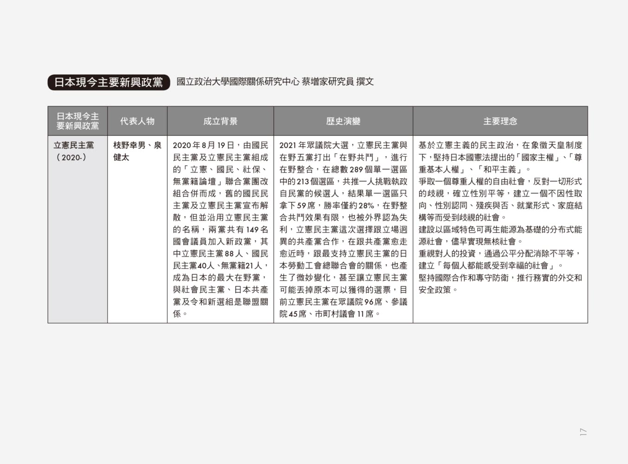Click line 院45席、市町村議會11席

(x=330, y=314)
